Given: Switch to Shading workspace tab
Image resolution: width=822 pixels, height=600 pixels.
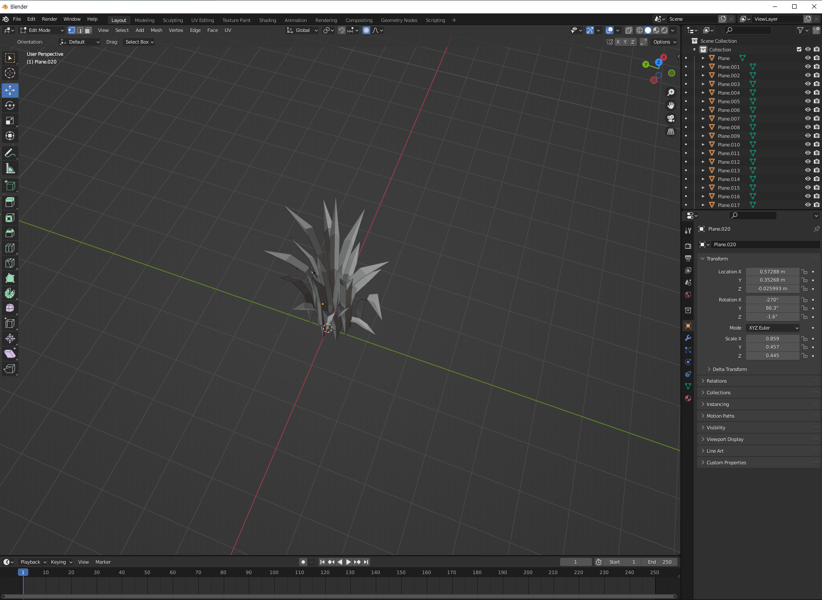Looking at the screenshot, I should tap(267, 20).
